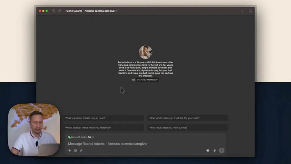Viewport: 291px width, 164px height.
Task: Open the window-overlay icon at top right
Action: click(250, 11)
